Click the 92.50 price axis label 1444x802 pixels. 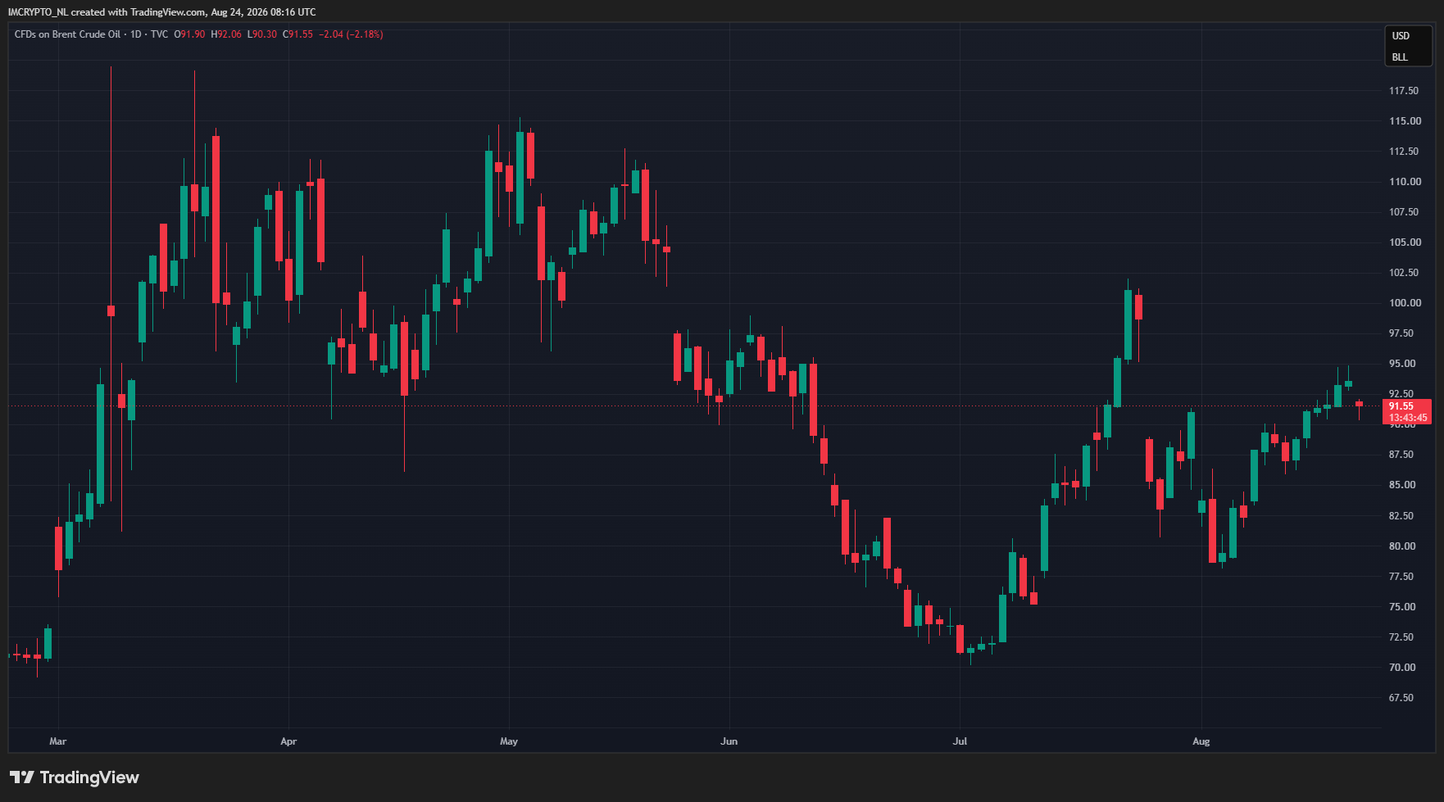pos(1401,394)
